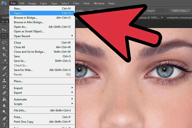Image resolution: width=192 pixels, height=128 pixels.
Task: Open the Filter menu
Action: pyautogui.click(x=76, y=3)
